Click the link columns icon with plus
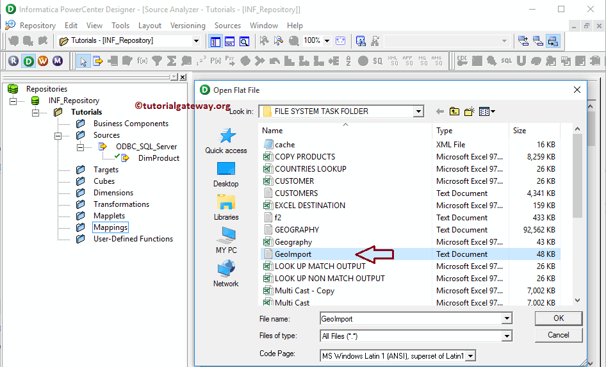Image resolution: width=606 pixels, height=367 pixels. click(x=523, y=40)
